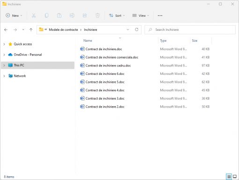Go up one folder level arrow
This screenshot has width=239, height=180.
coord(31,29)
